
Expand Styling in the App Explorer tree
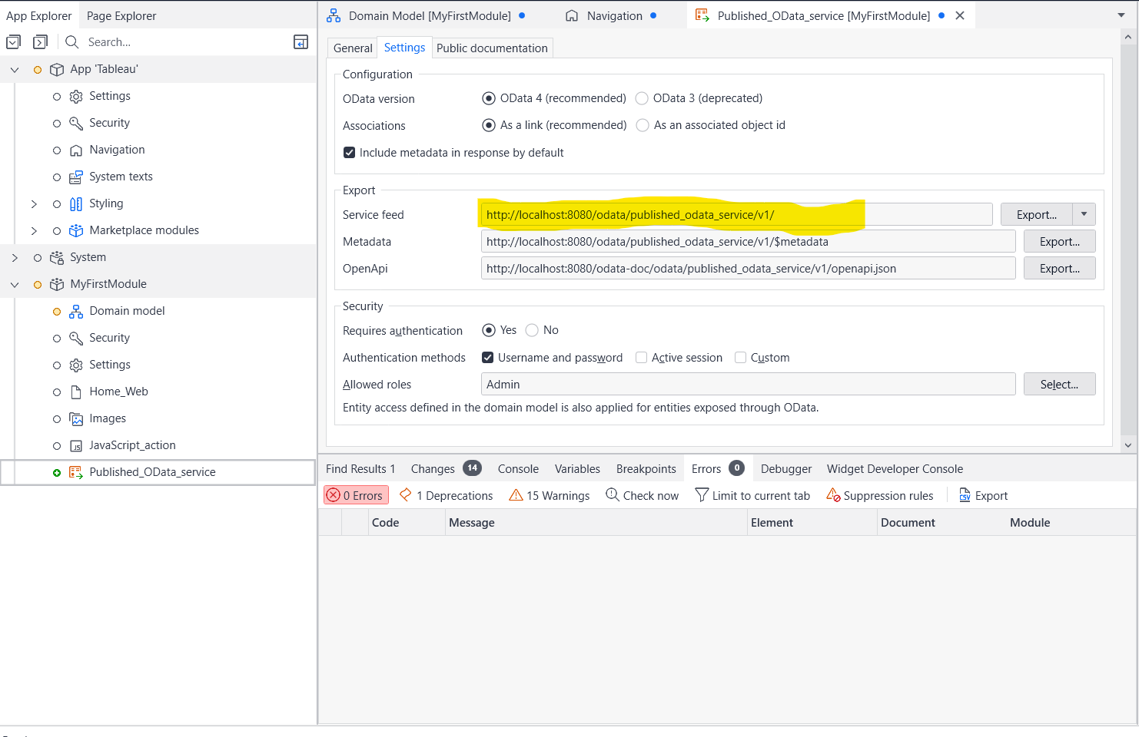click(x=33, y=203)
